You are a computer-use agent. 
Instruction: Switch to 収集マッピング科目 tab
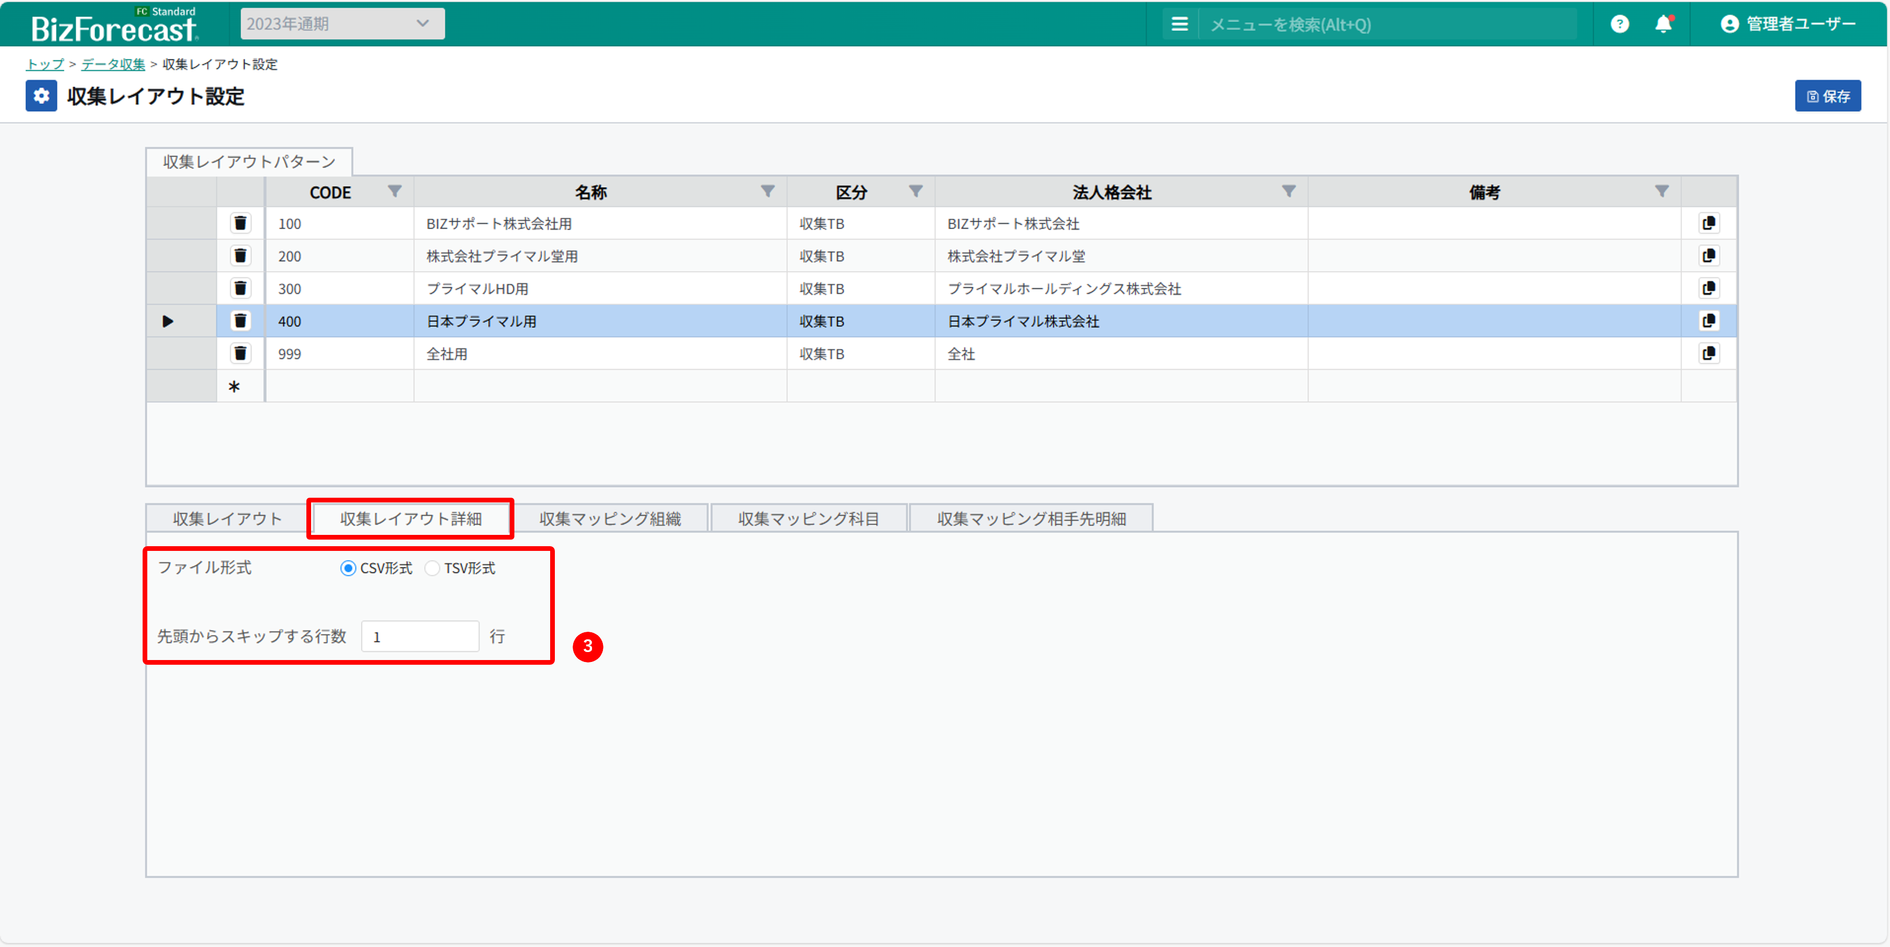(x=808, y=518)
